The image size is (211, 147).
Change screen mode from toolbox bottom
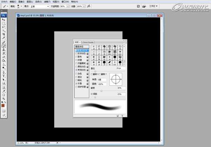(4, 115)
